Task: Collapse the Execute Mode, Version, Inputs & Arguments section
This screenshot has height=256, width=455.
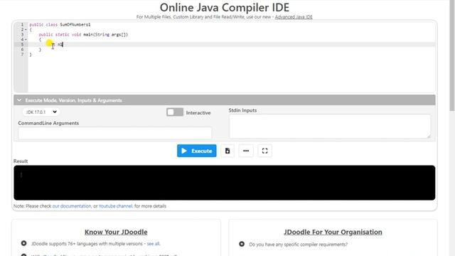Action: tap(225, 100)
